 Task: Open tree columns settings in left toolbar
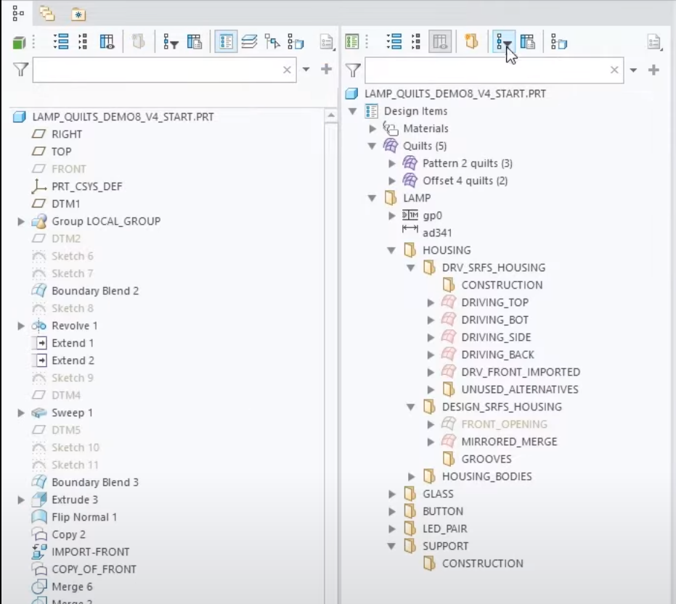click(107, 42)
